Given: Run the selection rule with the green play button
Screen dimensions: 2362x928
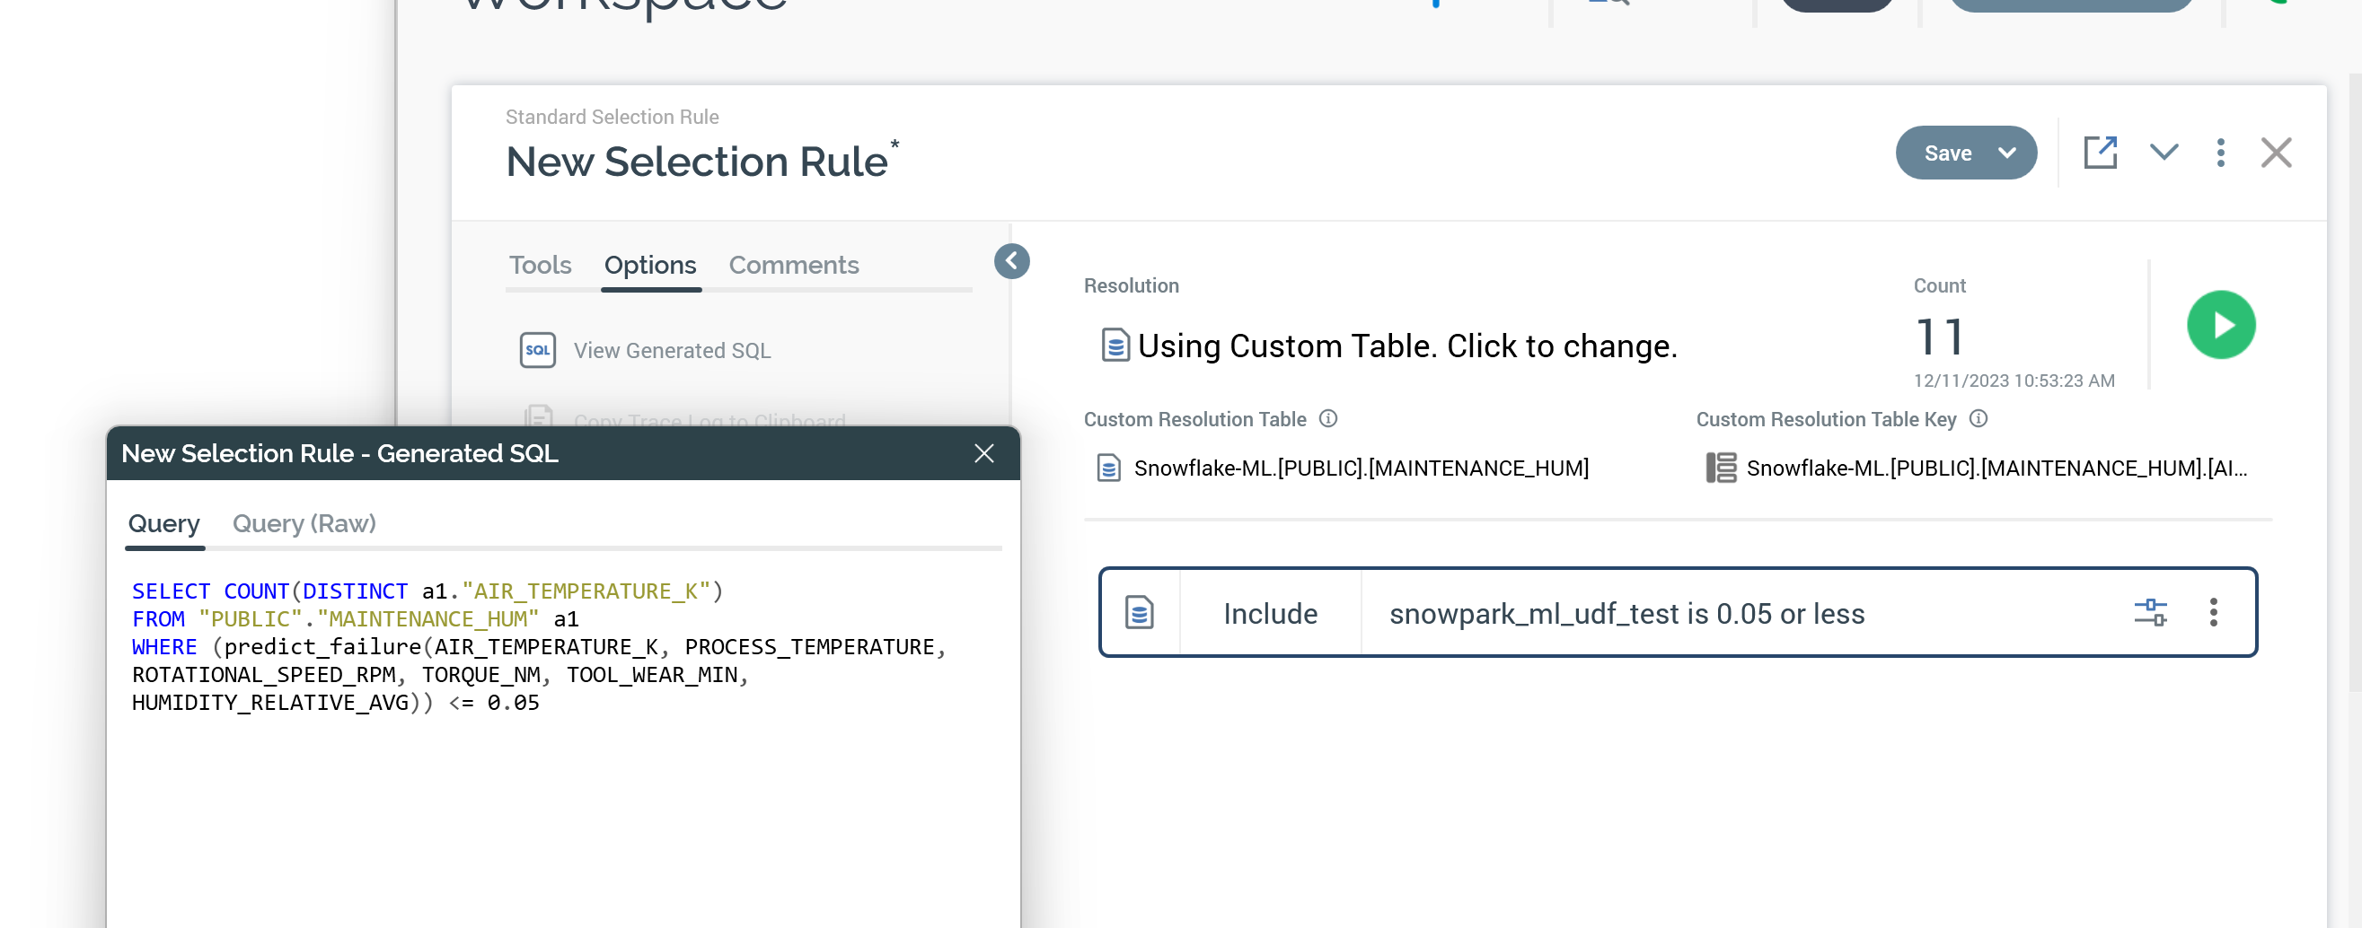Looking at the screenshot, I should [x=2220, y=325].
